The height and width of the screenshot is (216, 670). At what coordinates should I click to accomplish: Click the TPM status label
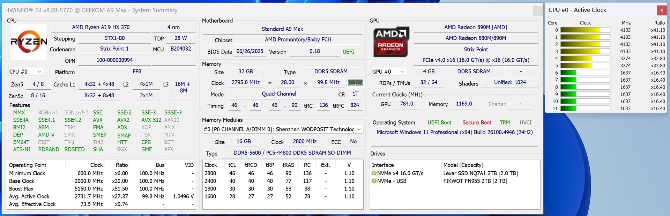505,123
